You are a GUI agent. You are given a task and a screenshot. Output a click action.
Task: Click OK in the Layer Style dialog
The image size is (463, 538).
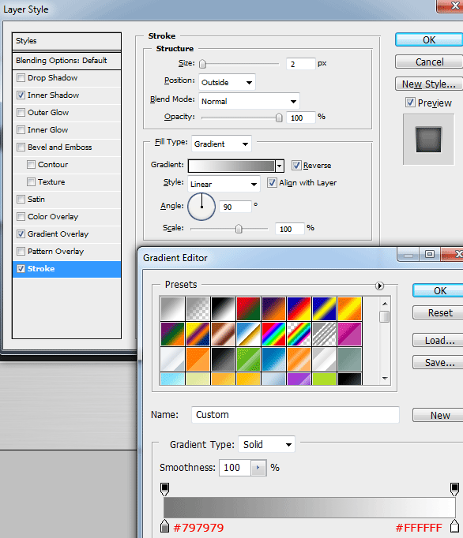pyautogui.click(x=429, y=39)
